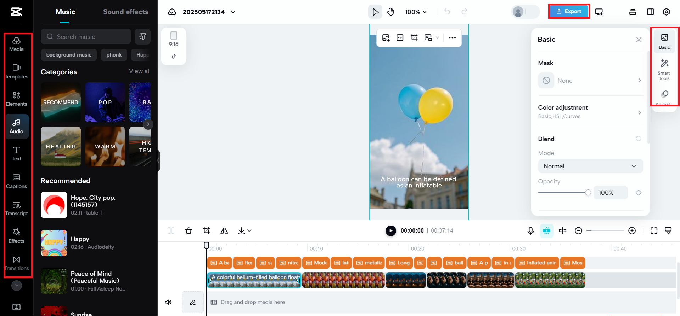Select the phonk tag
Image resolution: width=680 pixels, height=316 pixels.
(114, 55)
